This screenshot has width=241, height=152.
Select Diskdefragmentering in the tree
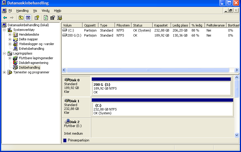tap(33, 63)
